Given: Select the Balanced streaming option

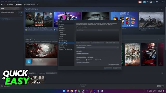Looking at the screenshot, I should point(87,60).
